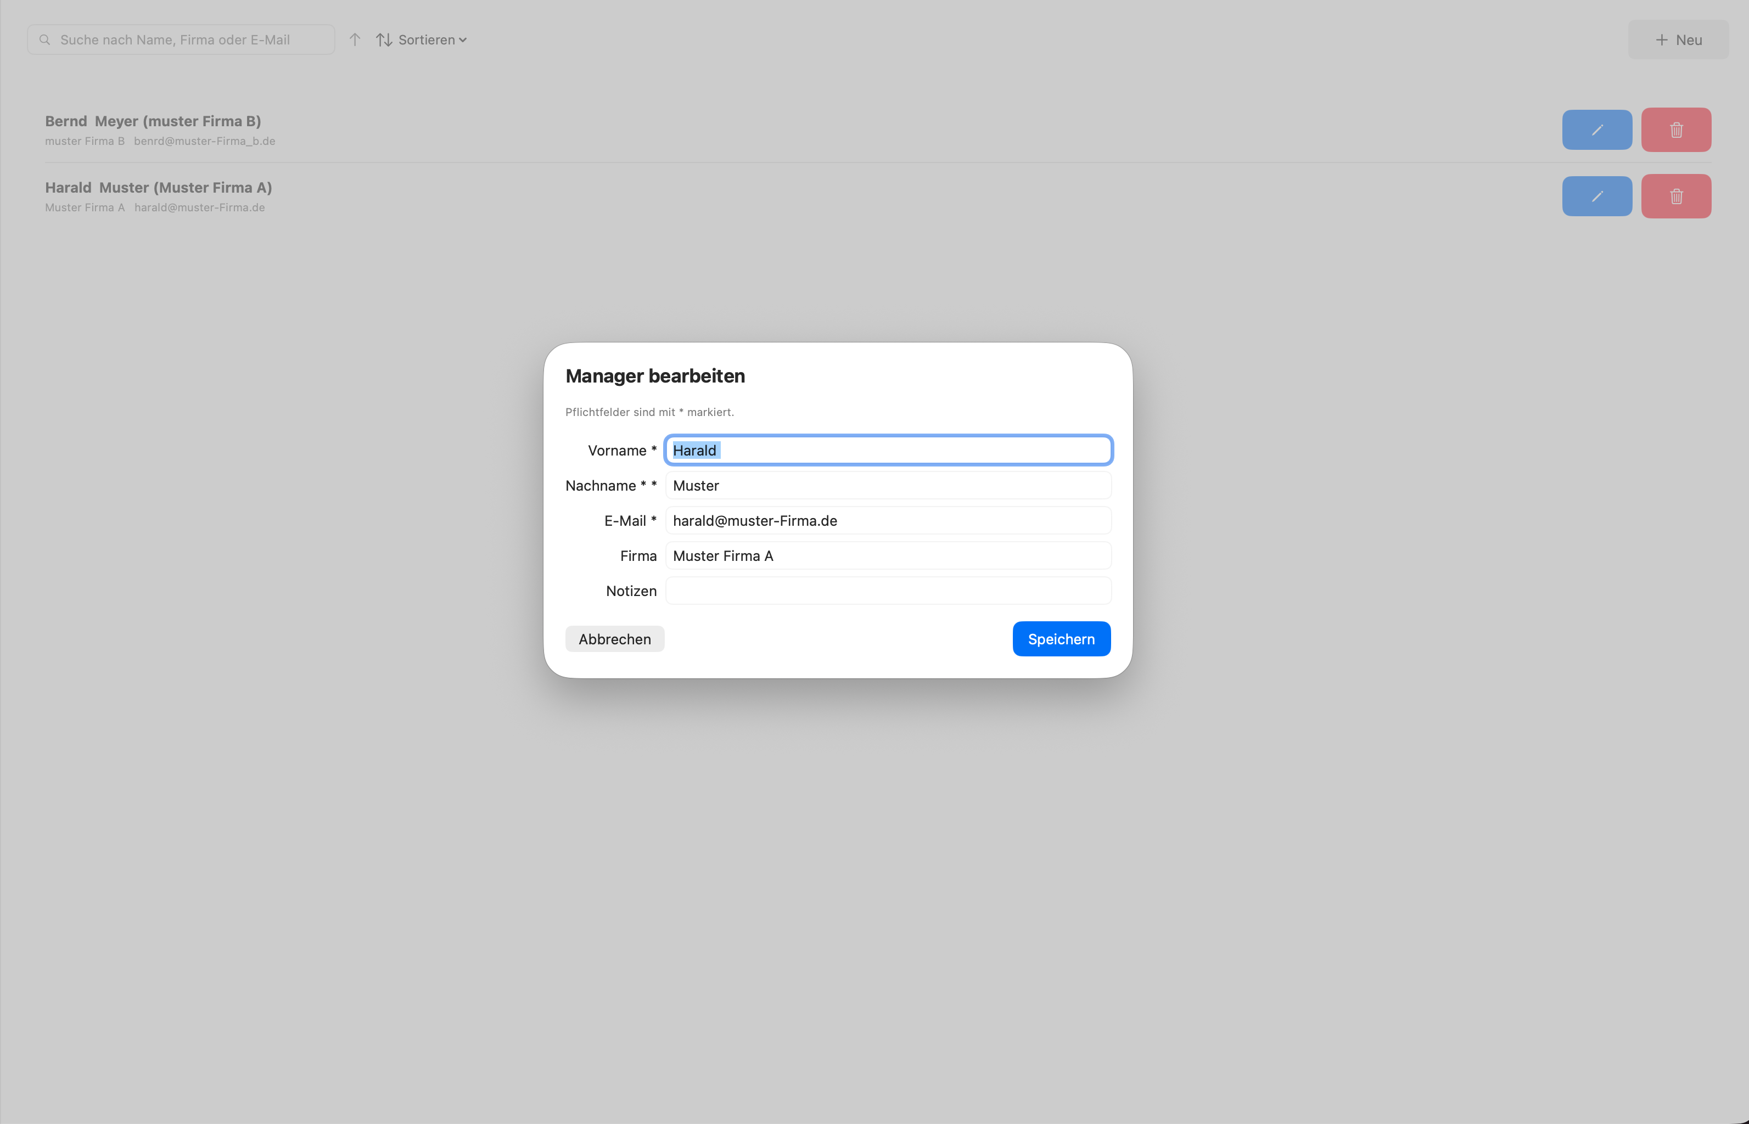Viewport: 1749px width, 1124px height.
Task: Toggle sort direction arrow
Action: pos(355,40)
